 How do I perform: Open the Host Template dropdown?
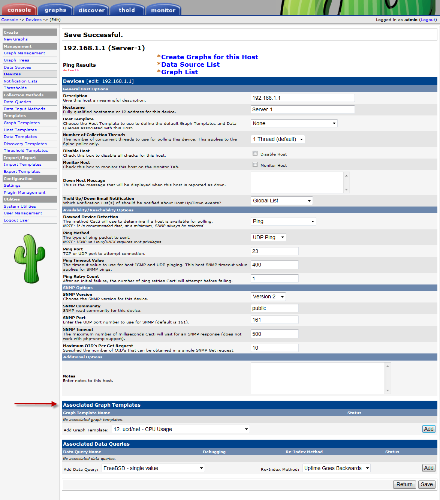click(294, 123)
